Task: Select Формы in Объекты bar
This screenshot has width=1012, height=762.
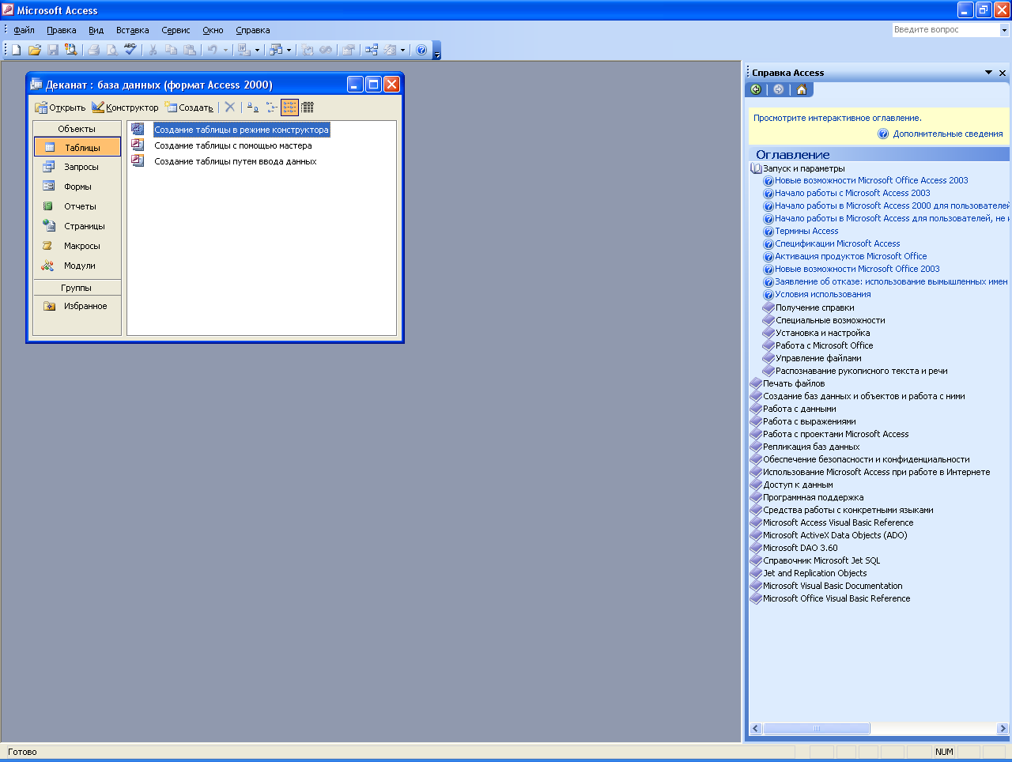Action: pos(77,187)
